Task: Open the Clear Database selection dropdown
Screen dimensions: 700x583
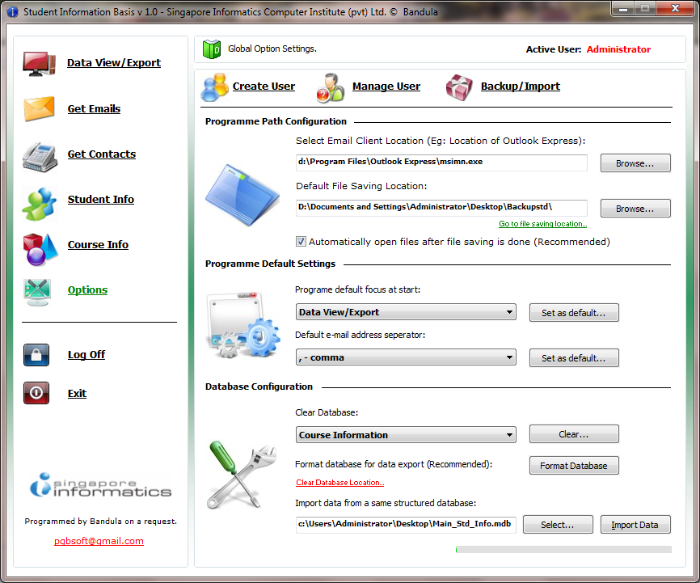Action: pos(510,434)
